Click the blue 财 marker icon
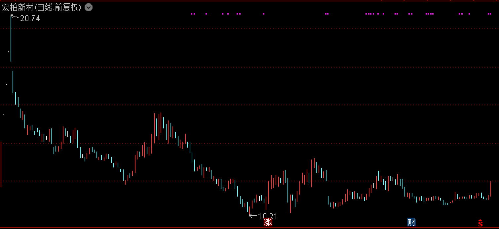The width and height of the screenshot is (499, 229). point(411,222)
